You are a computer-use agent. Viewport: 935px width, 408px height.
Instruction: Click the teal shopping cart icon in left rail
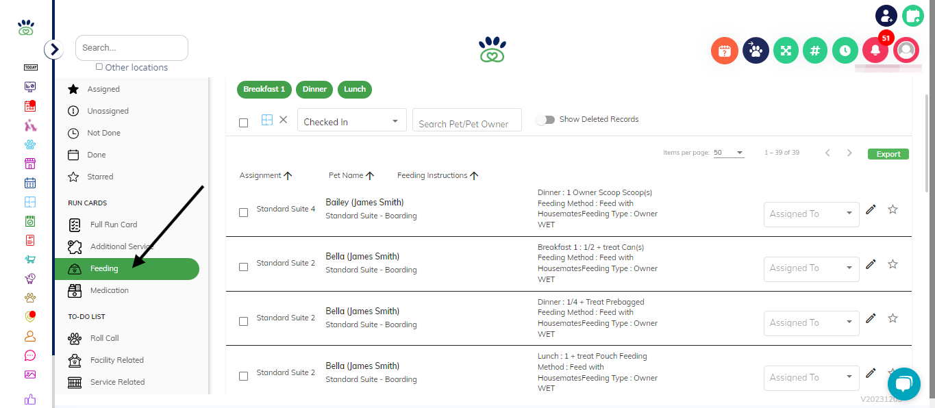tap(30, 259)
